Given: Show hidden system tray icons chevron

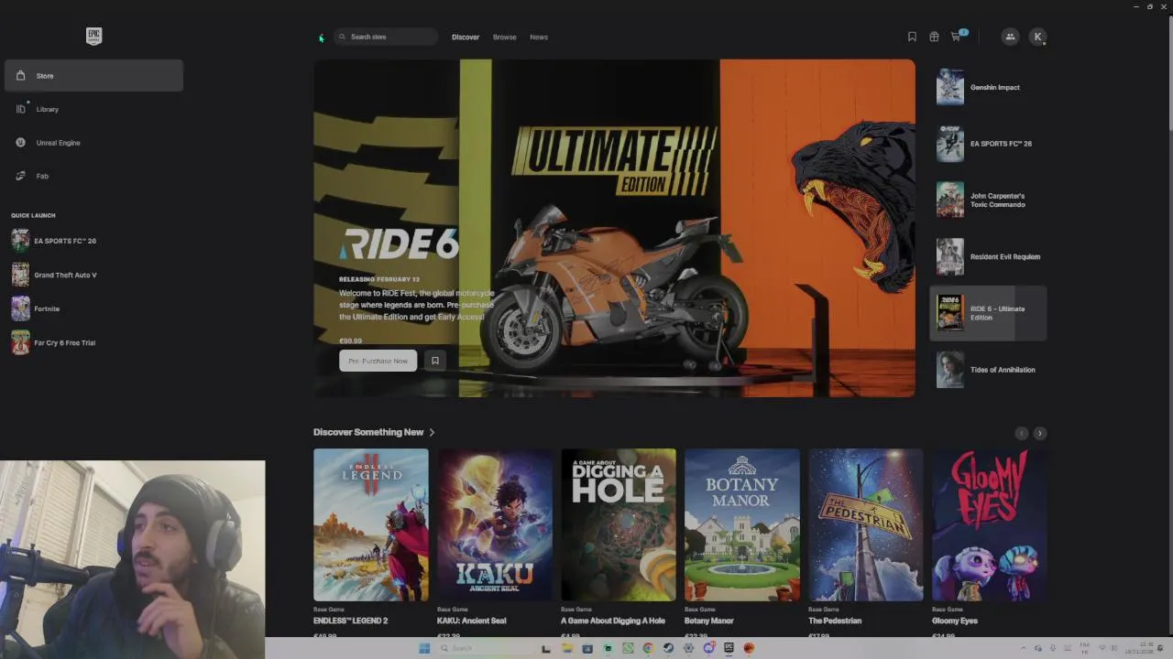Looking at the screenshot, I should [1024, 648].
